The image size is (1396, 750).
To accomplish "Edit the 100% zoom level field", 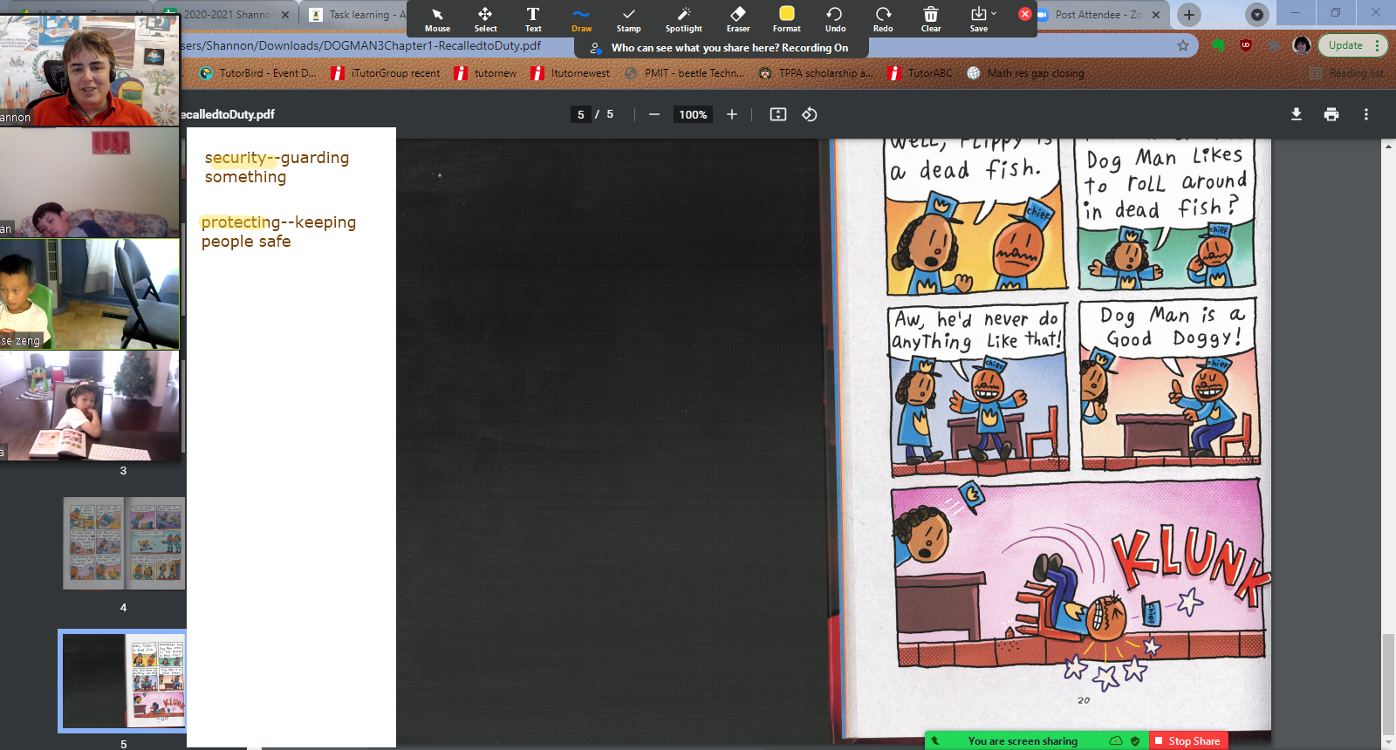I will click(693, 114).
